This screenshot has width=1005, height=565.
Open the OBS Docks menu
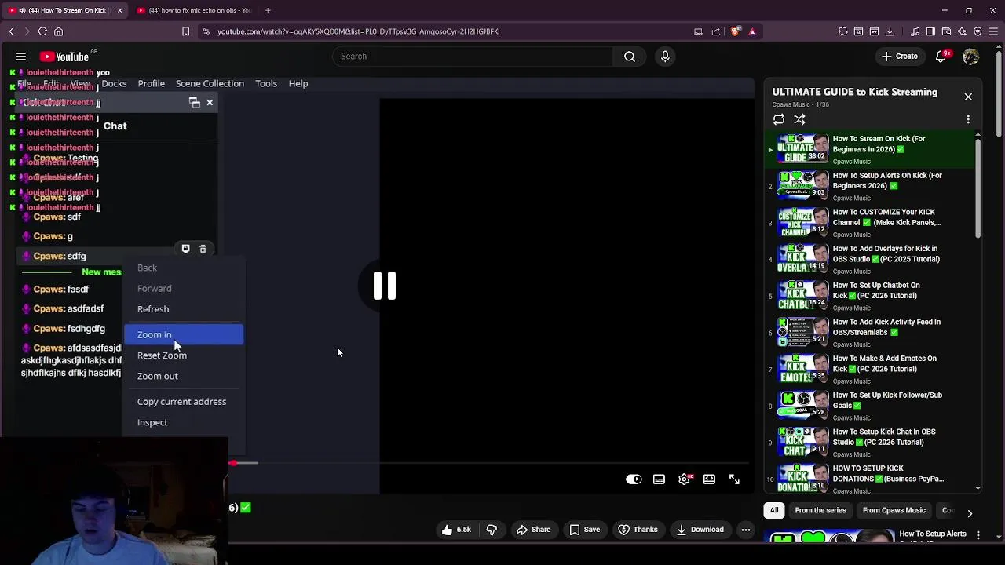pos(114,83)
